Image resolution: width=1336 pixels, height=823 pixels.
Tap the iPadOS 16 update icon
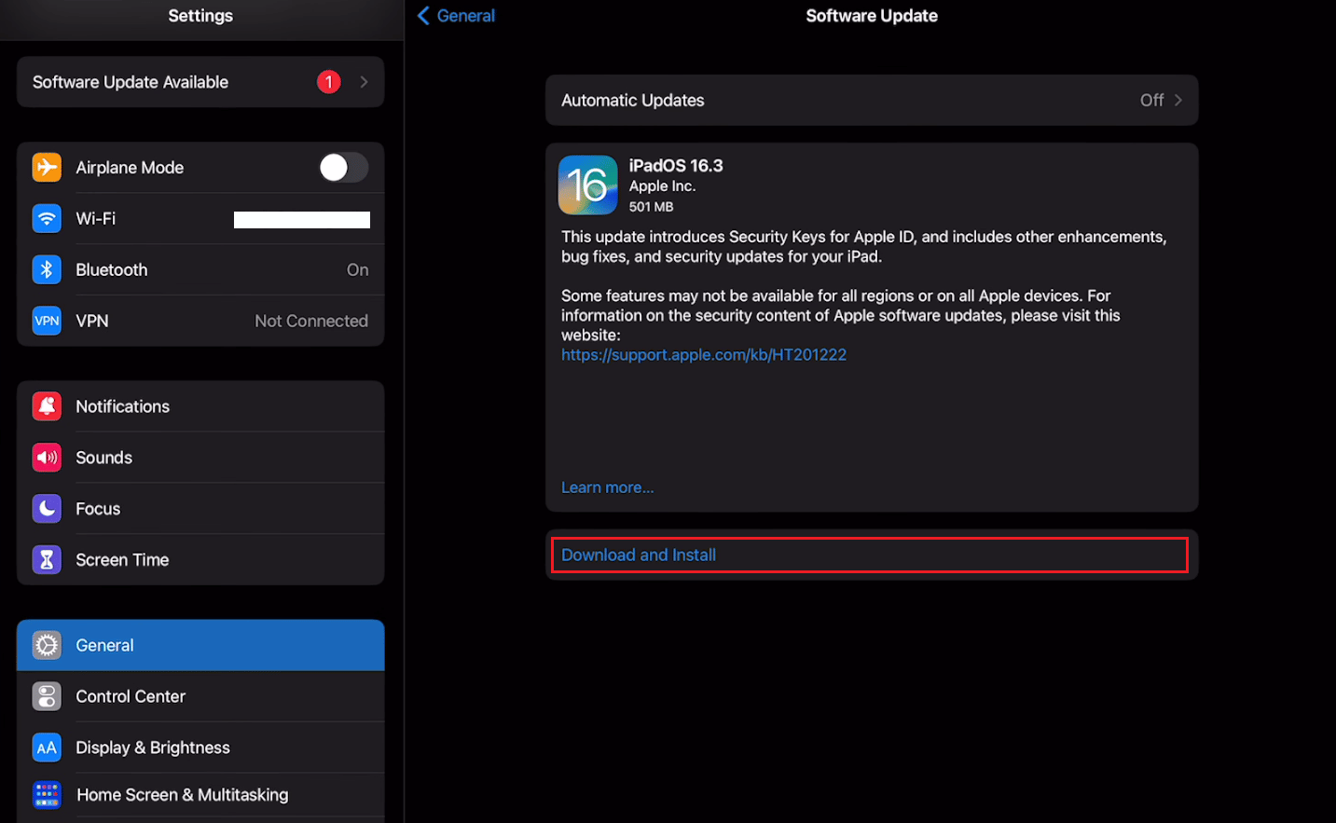click(x=587, y=185)
